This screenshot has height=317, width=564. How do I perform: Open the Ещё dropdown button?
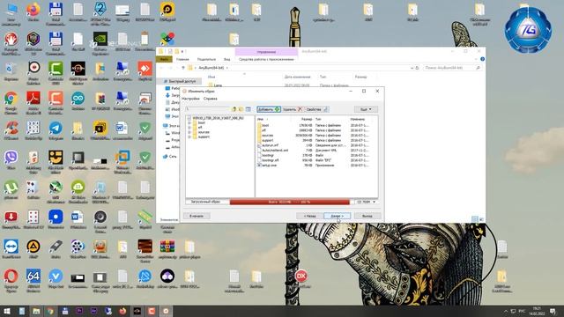point(366,109)
